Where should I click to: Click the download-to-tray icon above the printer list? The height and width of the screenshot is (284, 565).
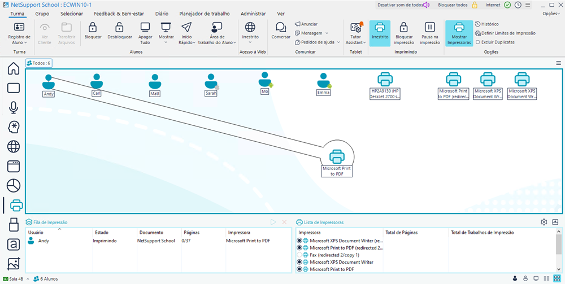click(x=555, y=222)
